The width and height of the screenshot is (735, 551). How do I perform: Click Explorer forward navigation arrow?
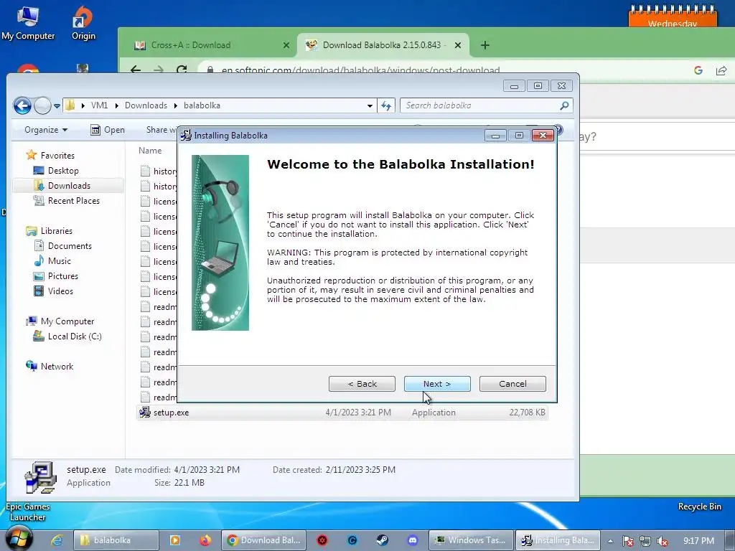tap(42, 105)
